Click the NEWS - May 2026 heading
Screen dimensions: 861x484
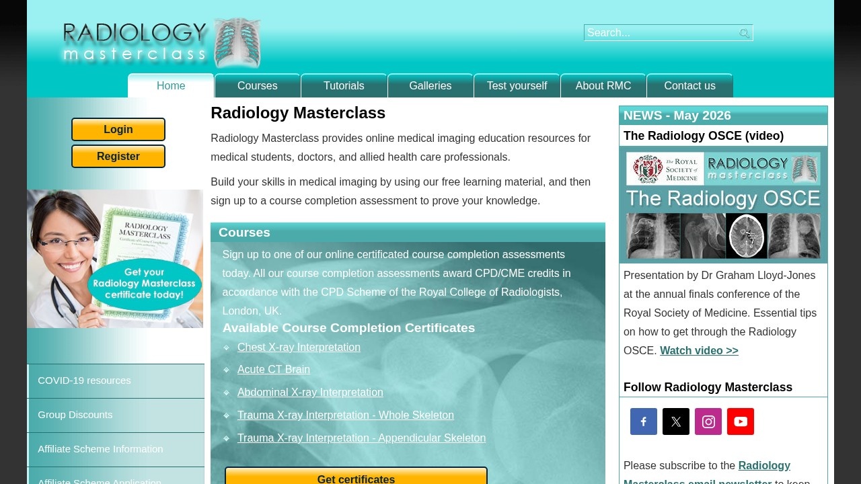coord(677,116)
